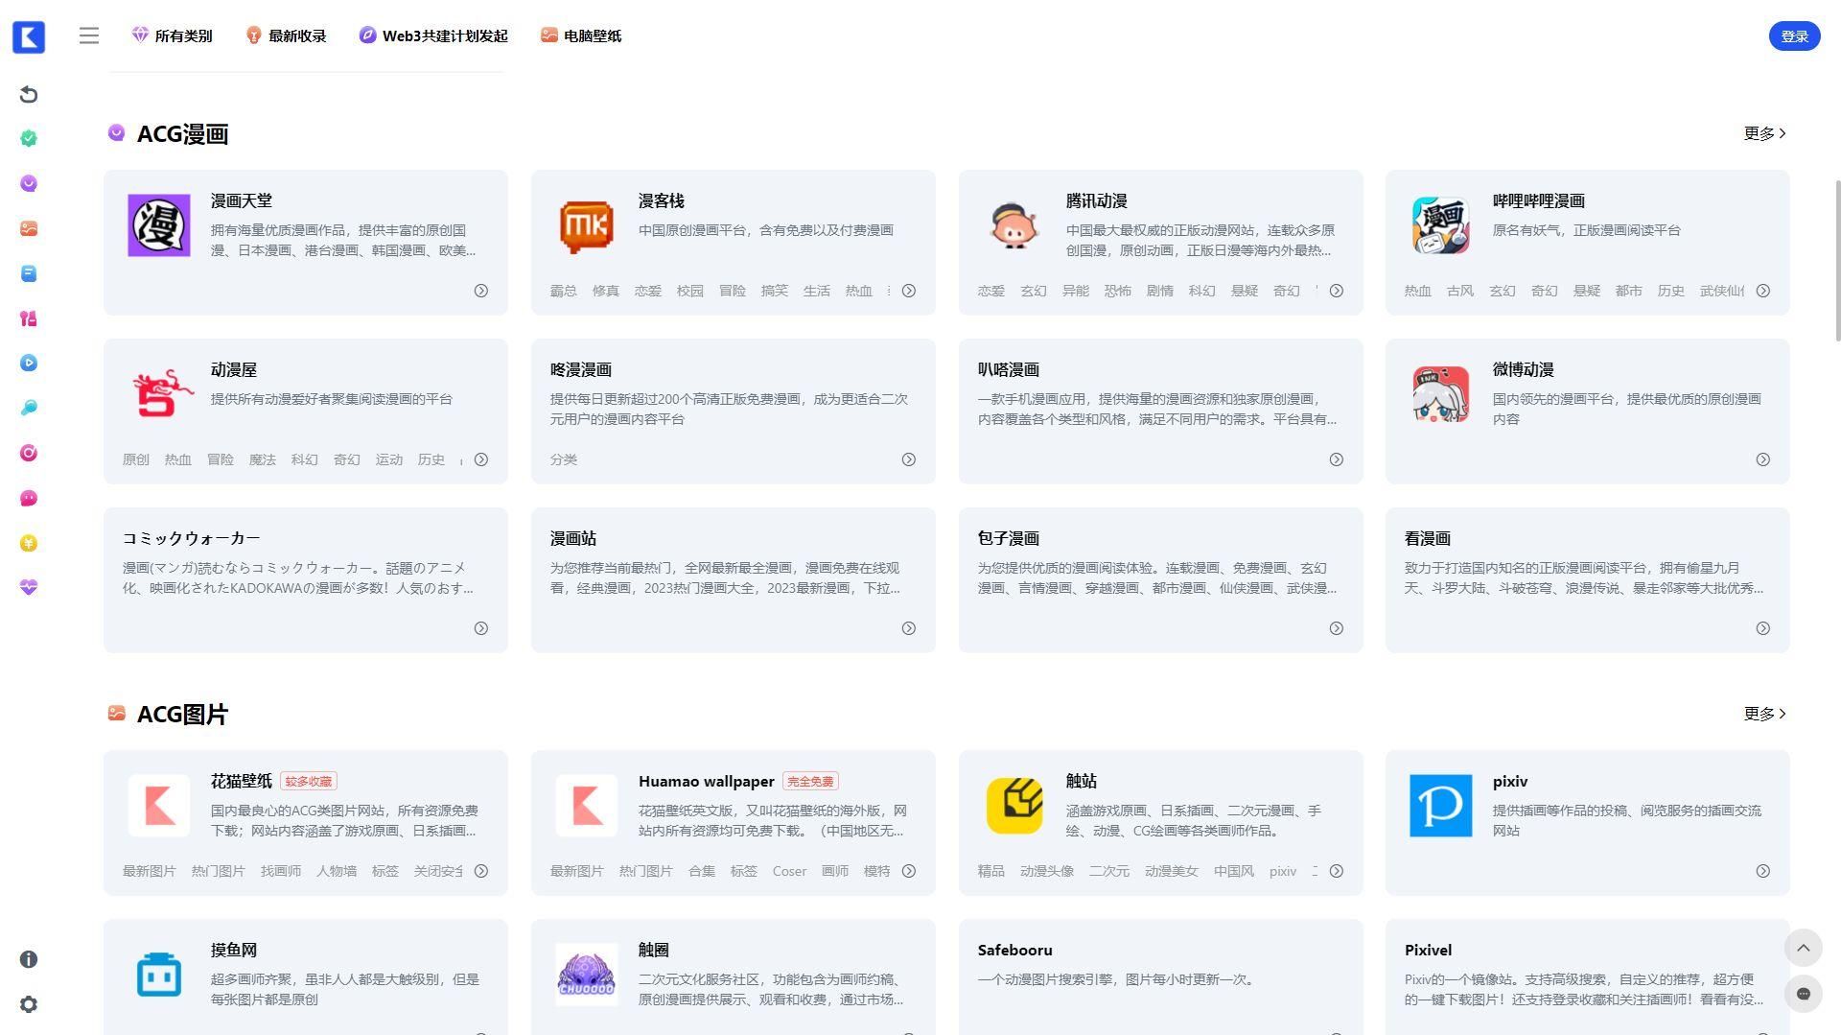Open the Pixivel card title

pos(1429,950)
